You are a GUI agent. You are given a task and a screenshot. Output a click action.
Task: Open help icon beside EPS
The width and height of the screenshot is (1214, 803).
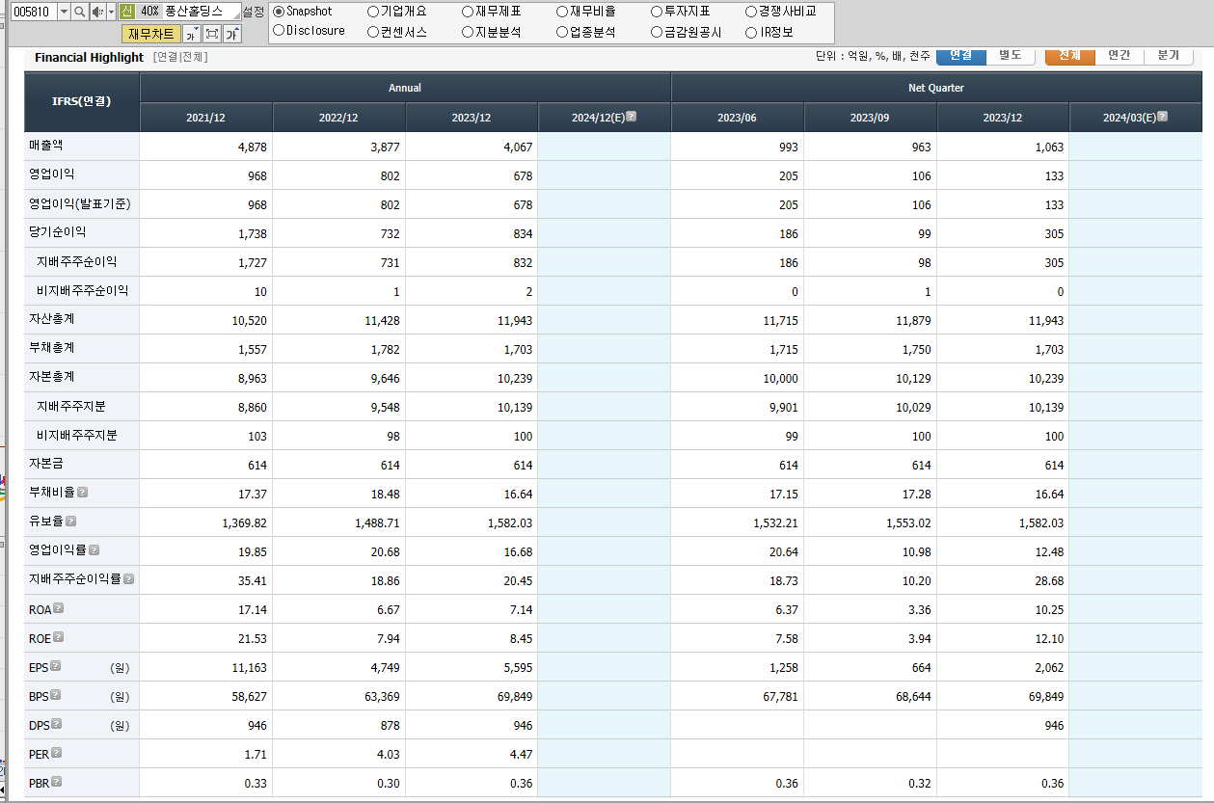(55, 666)
